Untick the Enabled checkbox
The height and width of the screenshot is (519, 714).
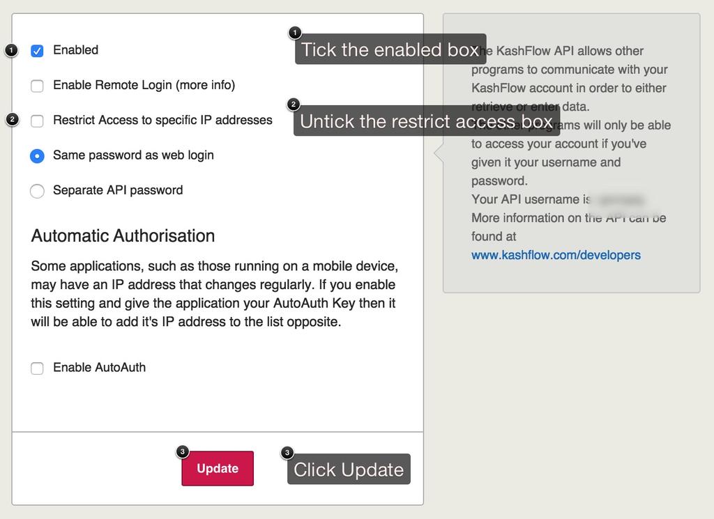click(38, 51)
